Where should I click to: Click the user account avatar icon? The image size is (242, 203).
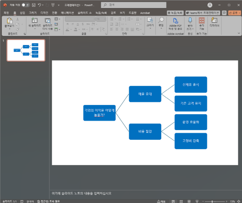point(210,5)
